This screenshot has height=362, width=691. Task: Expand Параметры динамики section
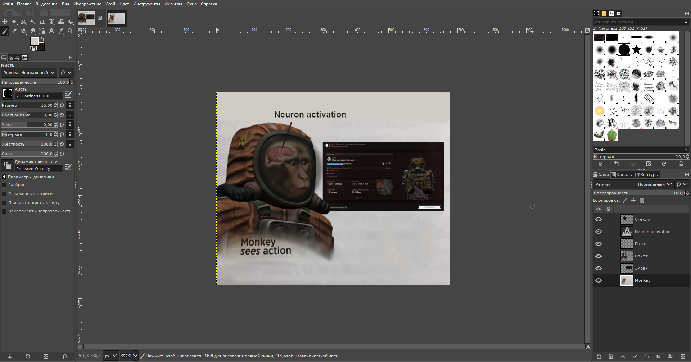pos(4,177)
